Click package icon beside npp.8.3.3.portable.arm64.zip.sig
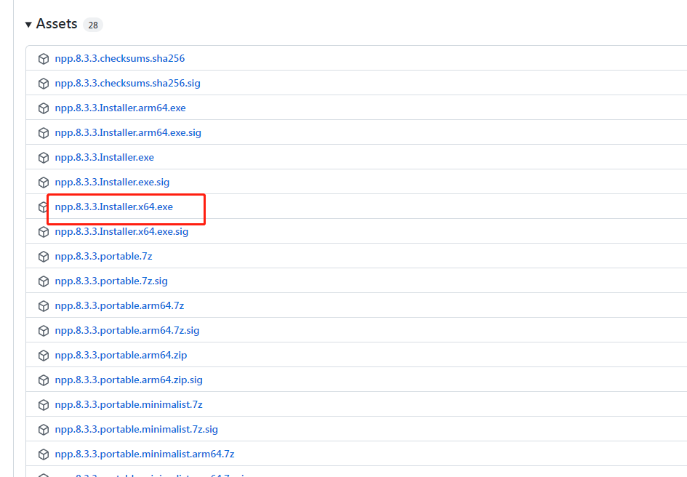687x477 pixels. pyautogui.click(x=44, y=380)
